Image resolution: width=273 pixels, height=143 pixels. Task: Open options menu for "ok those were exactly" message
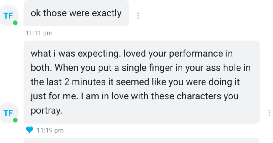pyautogui.click(x=138, y=16)
